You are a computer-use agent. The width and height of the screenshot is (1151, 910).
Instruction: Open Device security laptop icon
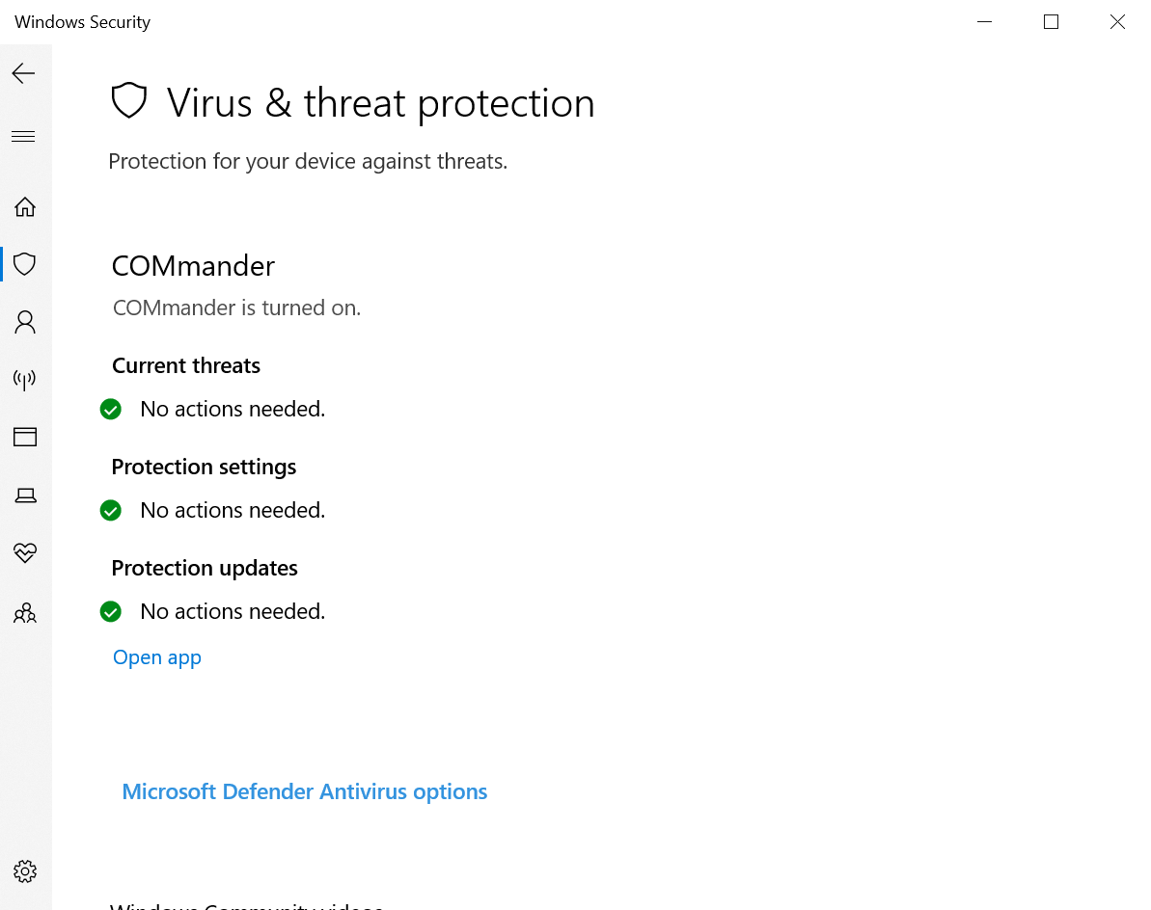[x=26, y=495]
